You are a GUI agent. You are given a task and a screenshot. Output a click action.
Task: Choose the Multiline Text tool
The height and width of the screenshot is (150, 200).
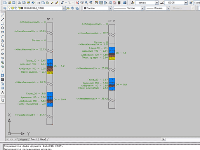click(2, 92)
